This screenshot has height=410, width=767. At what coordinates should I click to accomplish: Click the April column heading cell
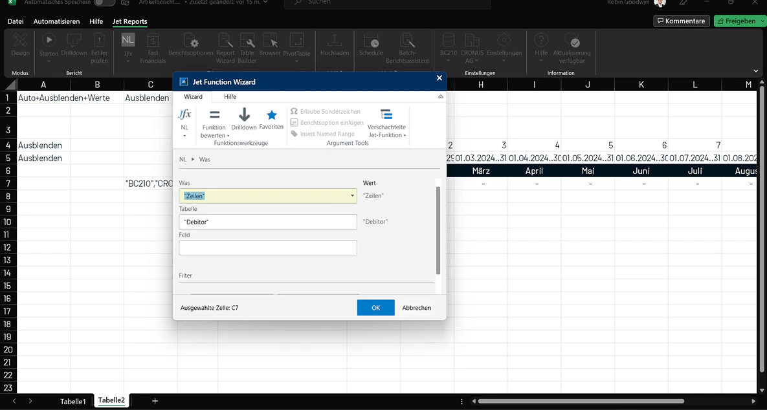534,171
